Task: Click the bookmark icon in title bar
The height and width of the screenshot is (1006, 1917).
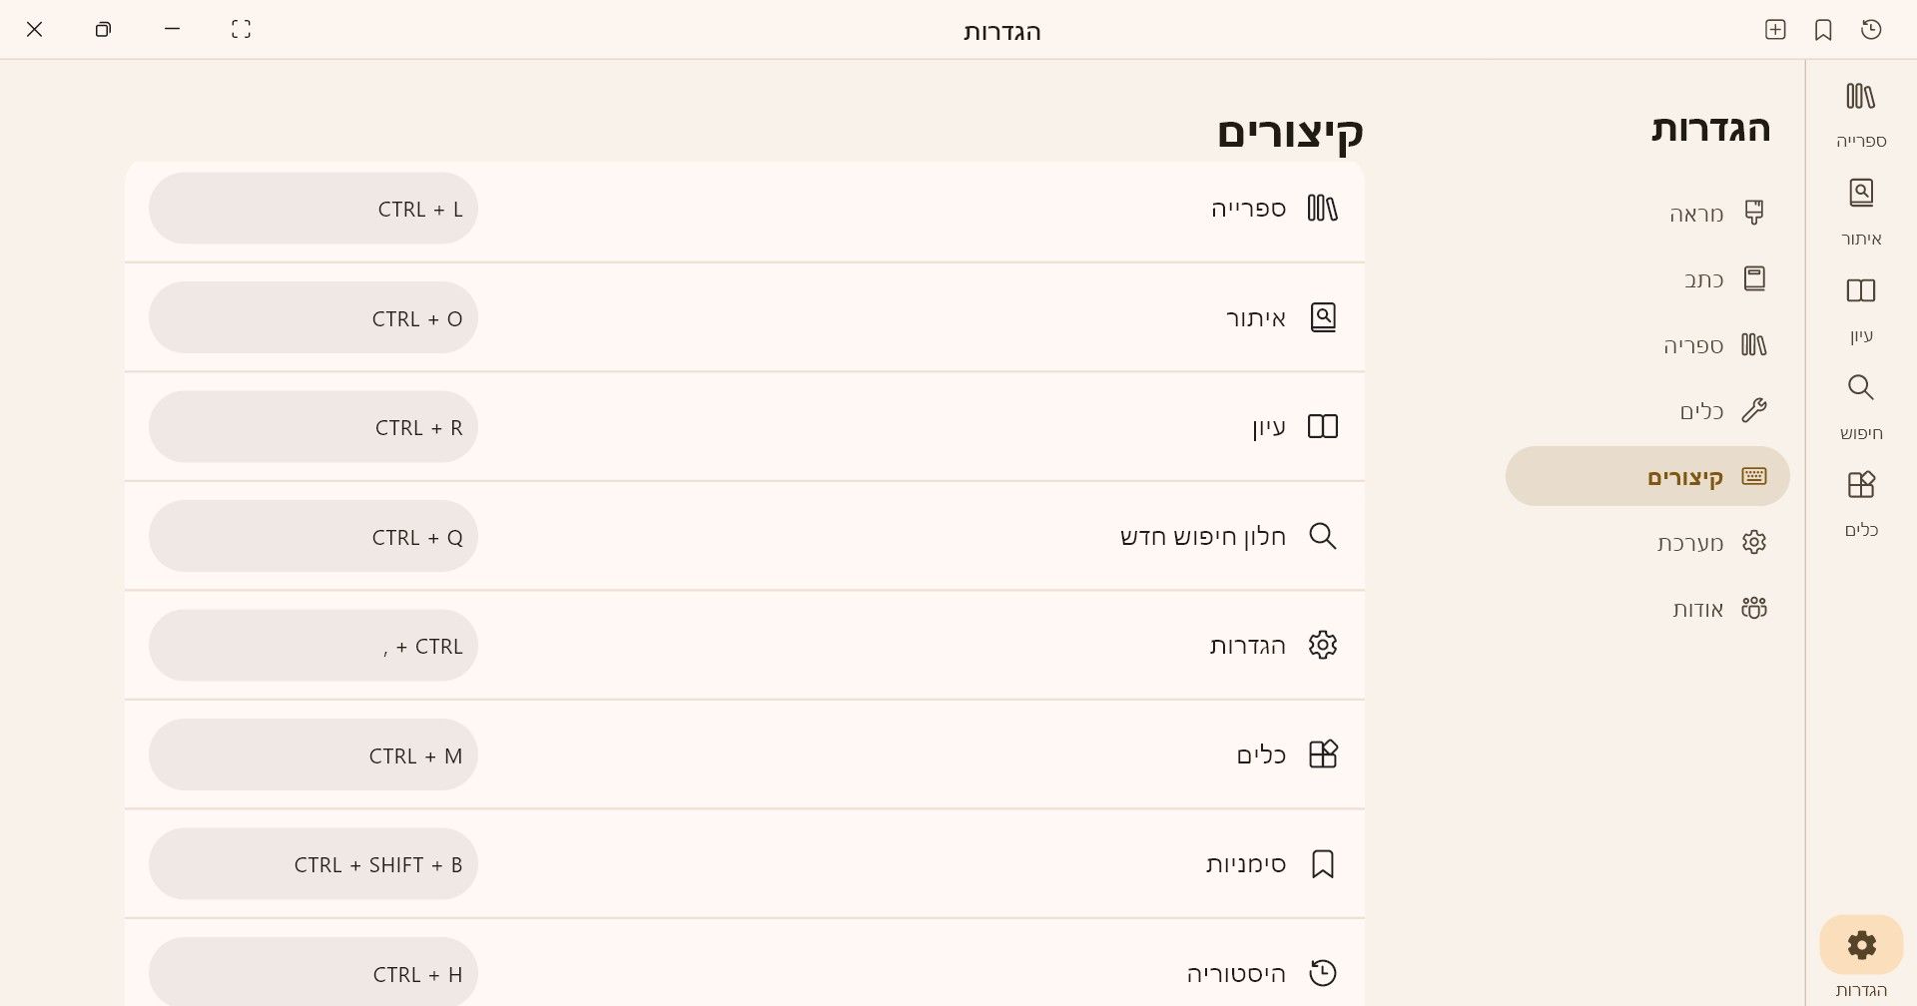Action: 1823,30
